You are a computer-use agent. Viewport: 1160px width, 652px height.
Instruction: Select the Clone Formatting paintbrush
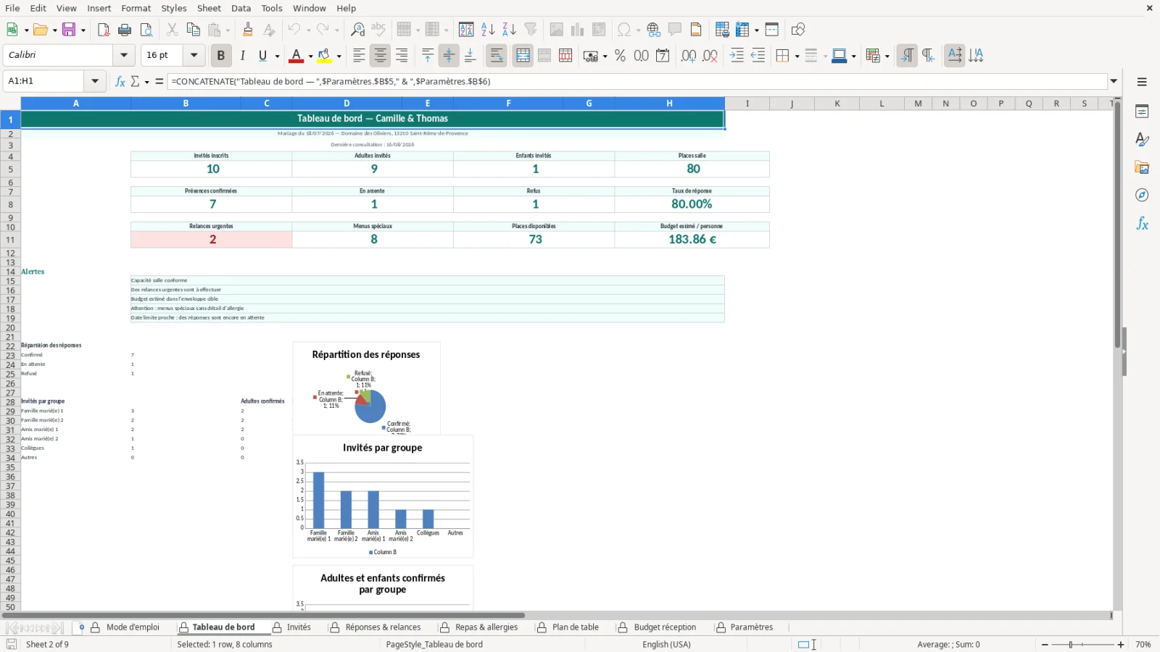[x=248, y=30]
